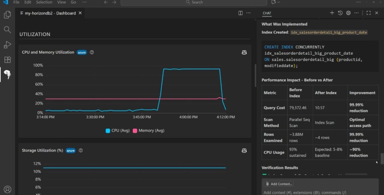384x195 pixels.
Task: Ask Copilot about CPU and Memory chart
Action: click(244, 52)
